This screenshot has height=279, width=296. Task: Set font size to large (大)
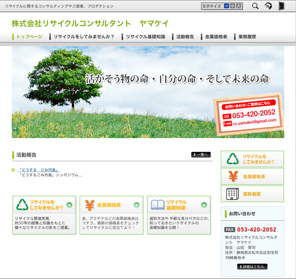coord(239,6)
